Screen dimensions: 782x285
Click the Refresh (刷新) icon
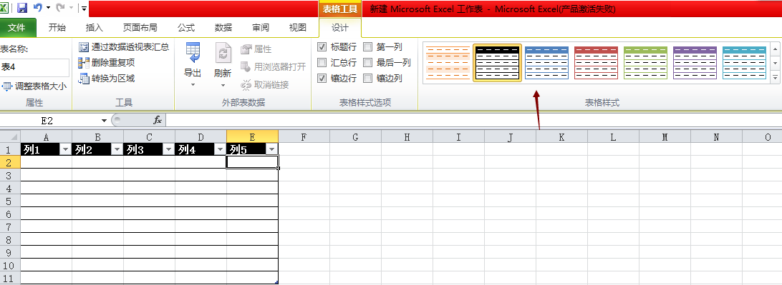(223, 52)
